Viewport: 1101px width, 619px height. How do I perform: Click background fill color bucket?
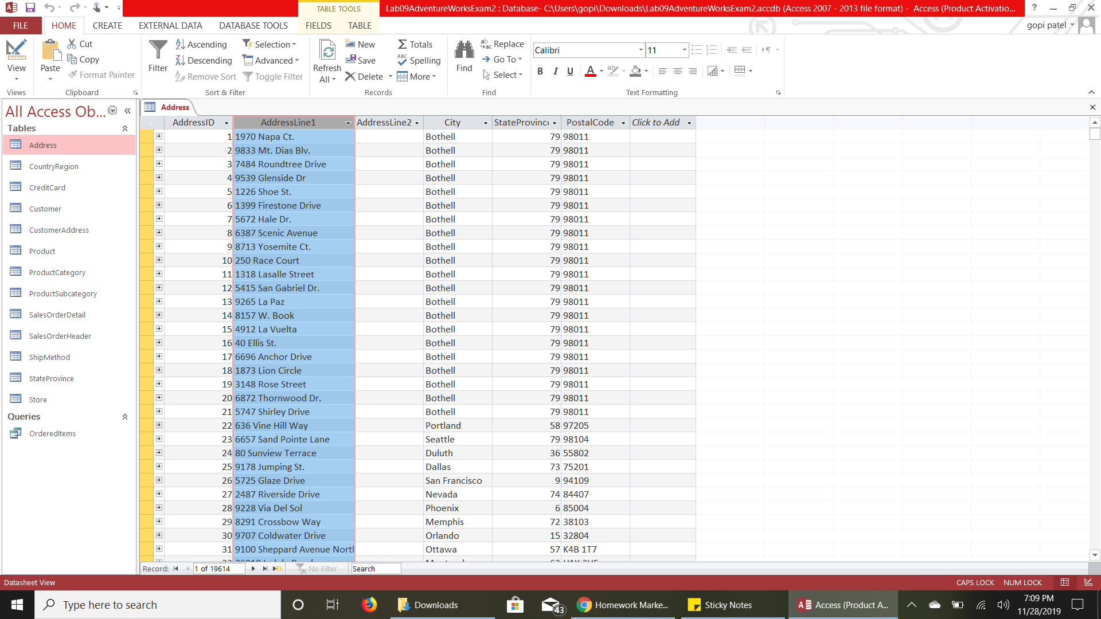(x=635, y=71)
